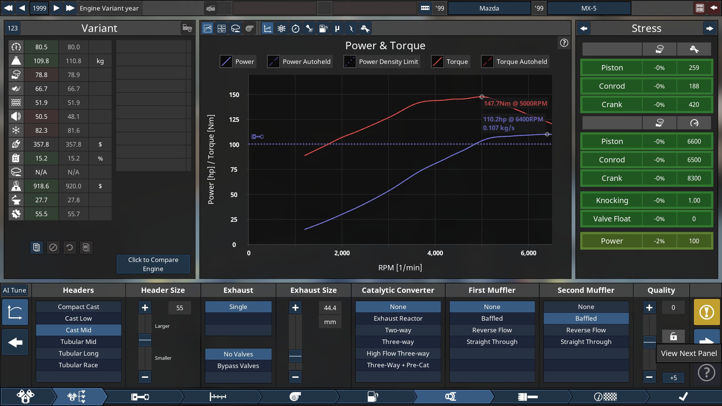This screenshot has width=722, height=406.
Task: Decrease header size with minus button
Action: pyautogui.click(x=145, y=377)
